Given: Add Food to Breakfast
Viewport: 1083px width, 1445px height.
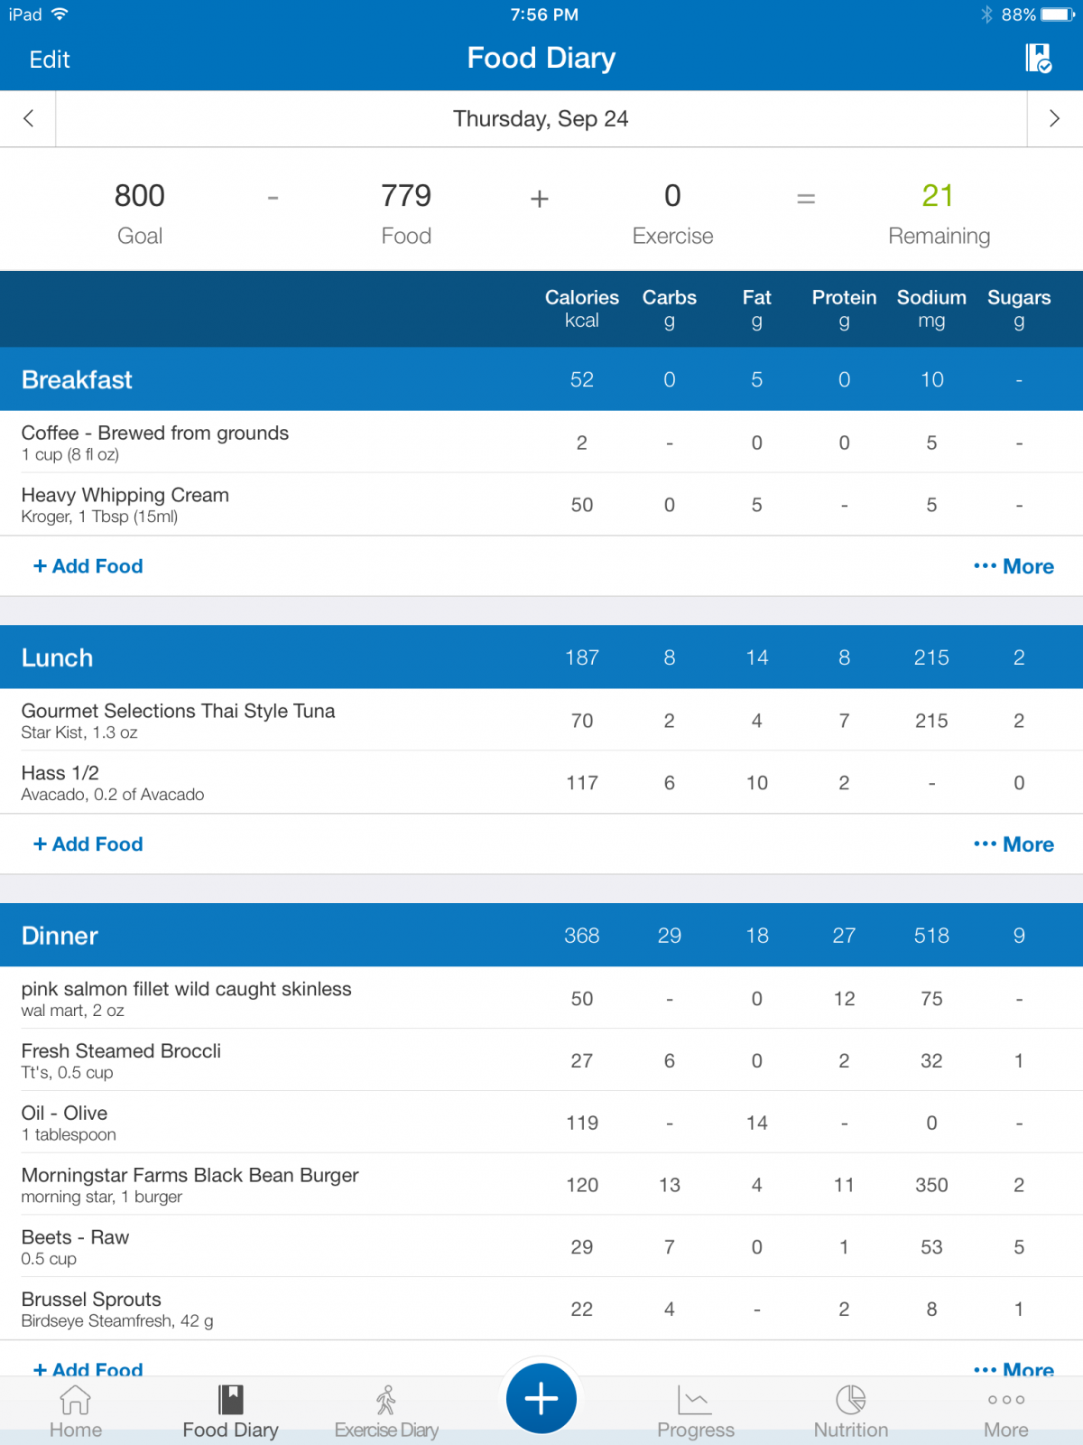Looking at the screenshot, I should (x=88, y=566).
